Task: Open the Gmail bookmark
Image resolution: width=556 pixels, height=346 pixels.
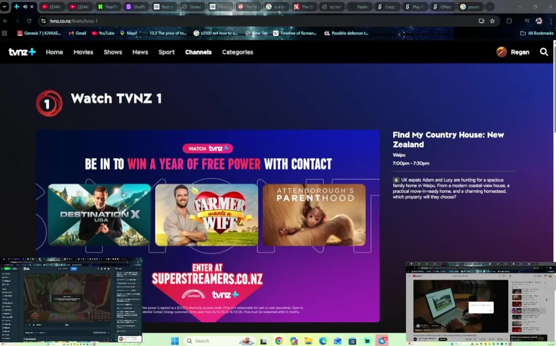Action: [77, 33]
